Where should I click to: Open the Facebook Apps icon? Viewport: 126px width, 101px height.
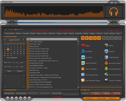(x=106, y=57)
